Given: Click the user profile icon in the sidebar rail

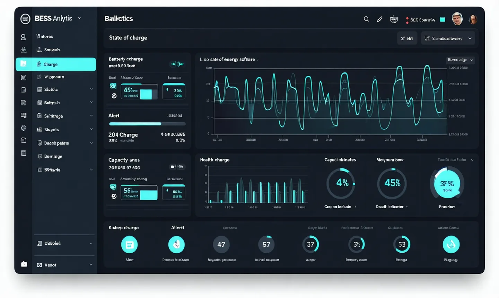Looking at the screenshot, I should click(x=24, y=37).
